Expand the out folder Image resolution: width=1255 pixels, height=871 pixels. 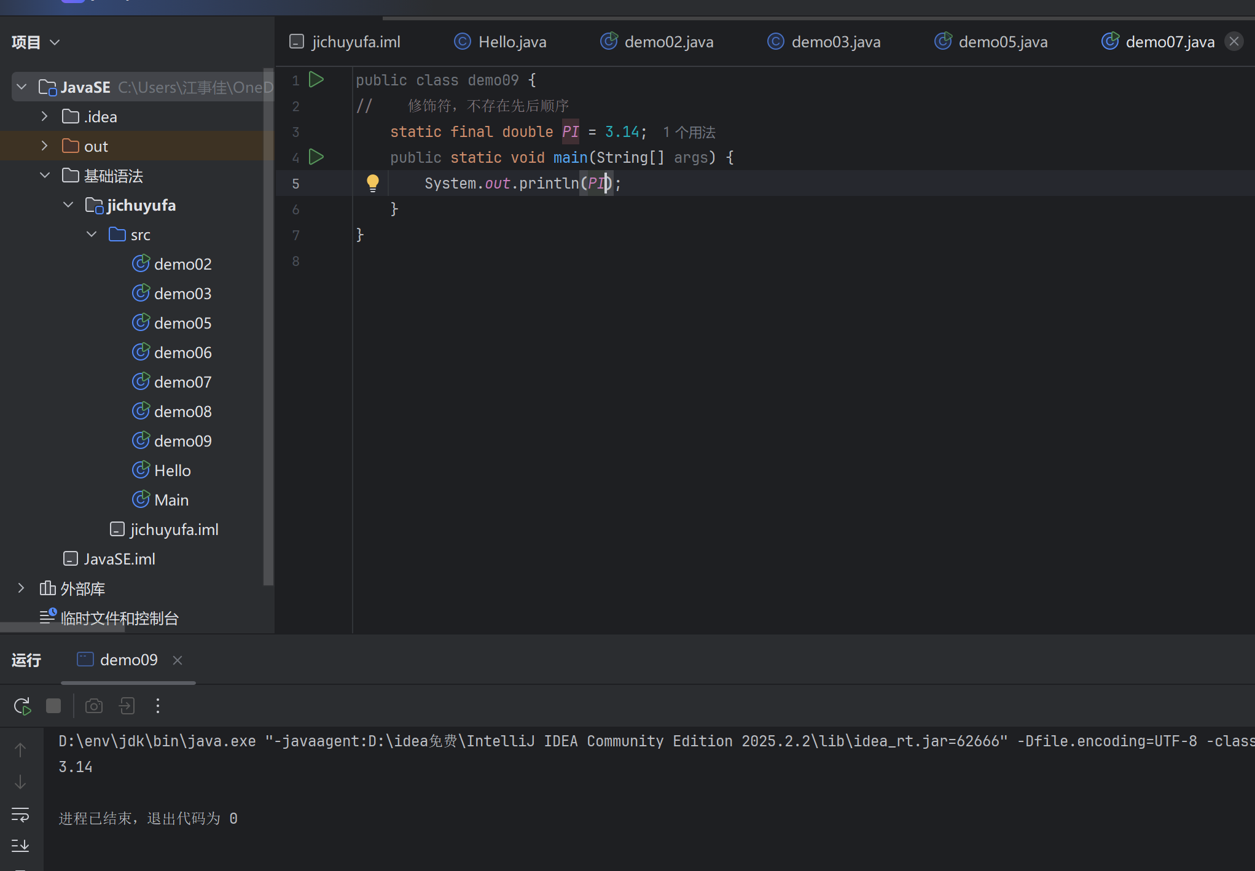pos(44,146)
